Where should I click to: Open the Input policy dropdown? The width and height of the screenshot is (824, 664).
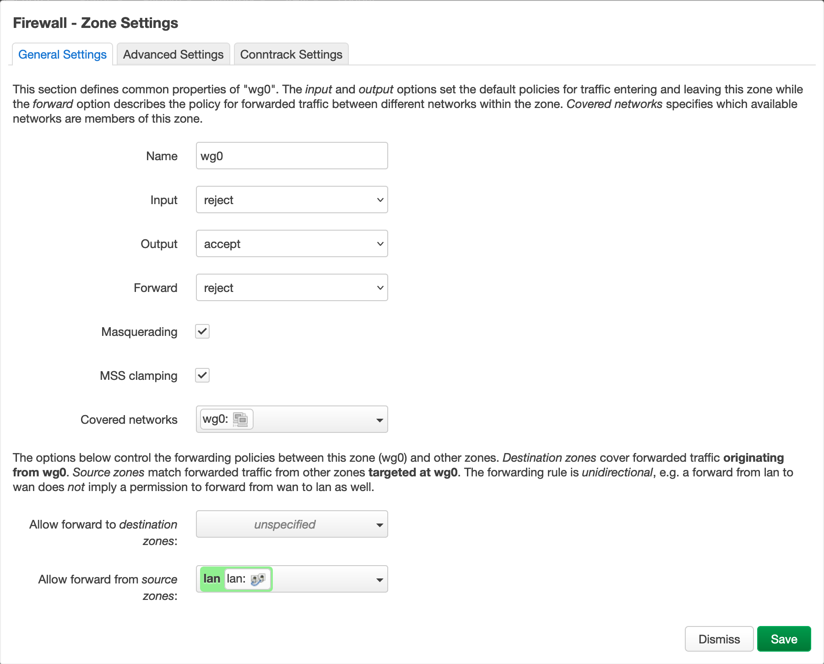click(x=292, y=200)
